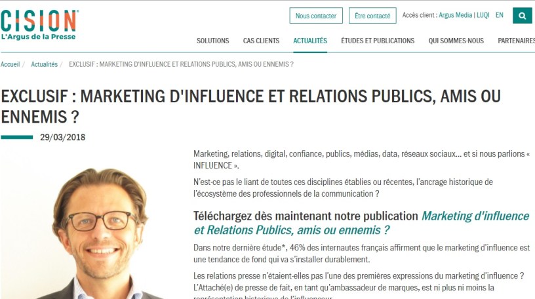
Task: Select the ACTUALITÉS menu tab
Action: 310,41
